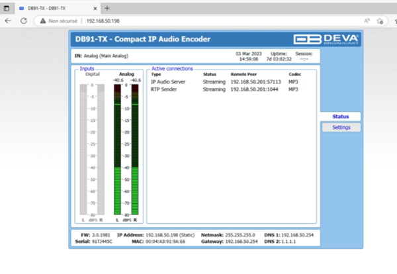Click the DNS 2 value 1.1.1.1
Image resolution: width=397 pixels, height=274 pixels.
pos(288,242)
